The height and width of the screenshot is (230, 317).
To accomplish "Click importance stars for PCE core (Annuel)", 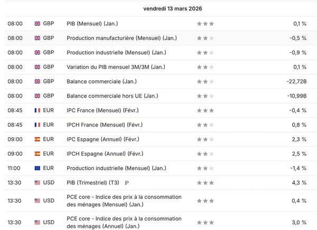I will 206,223.
